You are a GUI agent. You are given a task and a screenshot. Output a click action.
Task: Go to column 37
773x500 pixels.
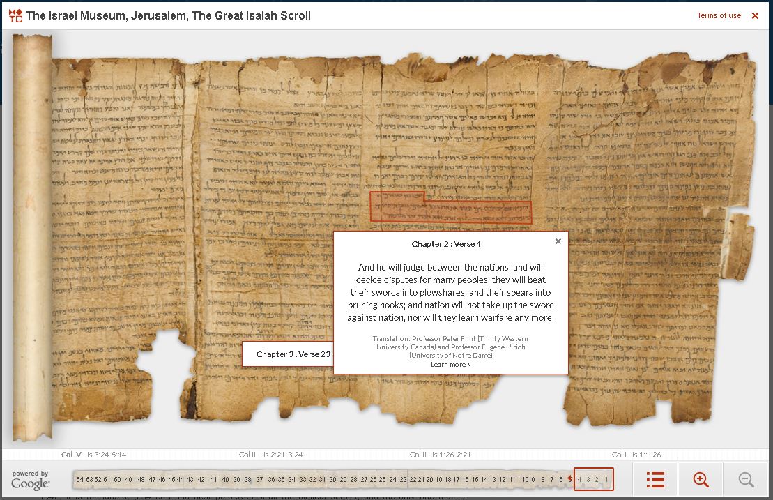[259, 479]
